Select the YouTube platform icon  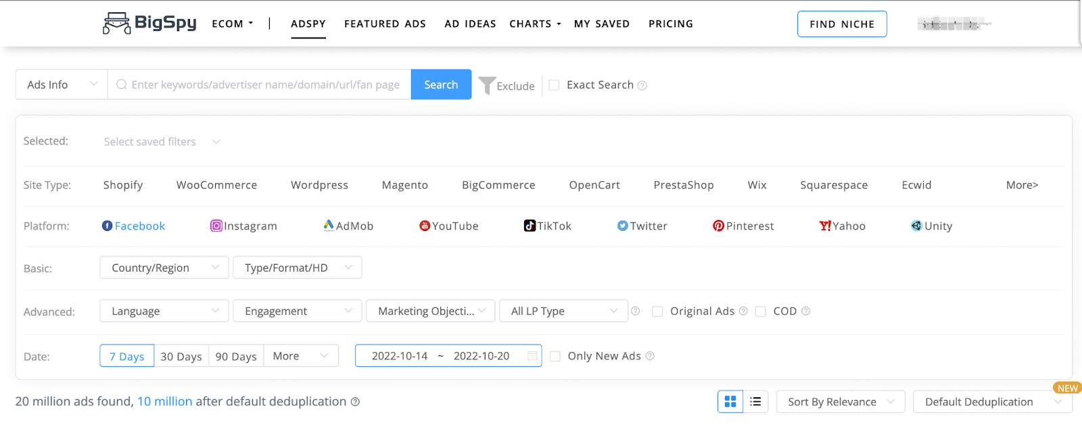click(x=425, y=226)
